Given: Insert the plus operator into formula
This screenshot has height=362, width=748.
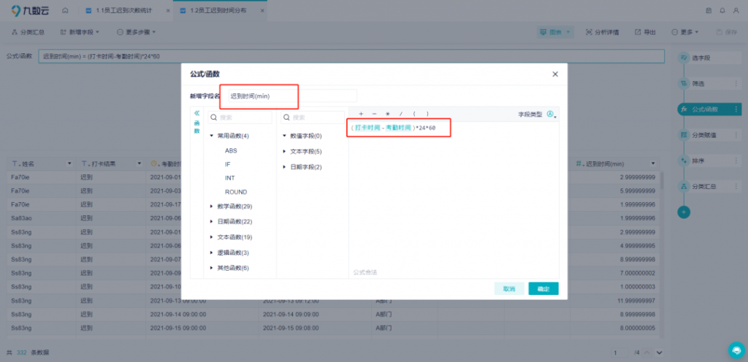Looking at the screenshot, I should 361,114.
